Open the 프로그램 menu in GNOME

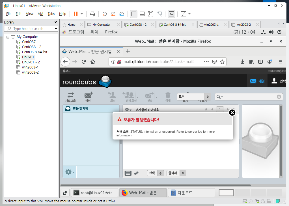[x=73, y=32]
